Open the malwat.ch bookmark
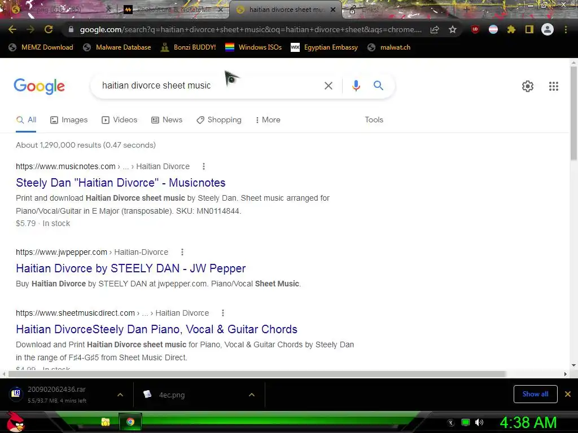Screen dimensions: 578x433 point(389,47)
